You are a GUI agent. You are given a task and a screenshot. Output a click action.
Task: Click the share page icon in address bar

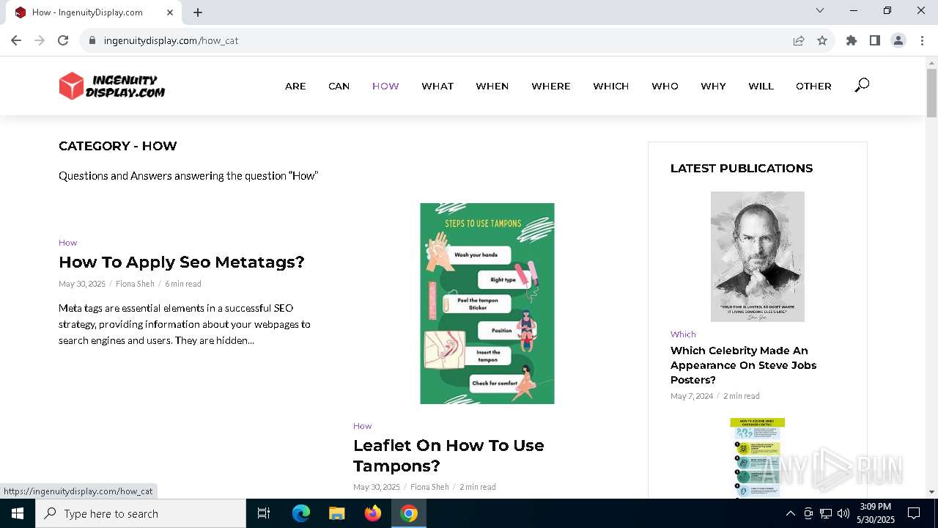coord(799,40)
